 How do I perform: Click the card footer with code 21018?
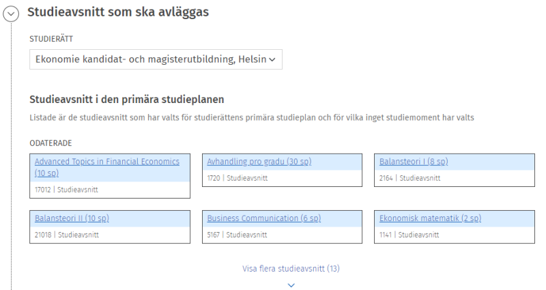(x=110, y=235)
